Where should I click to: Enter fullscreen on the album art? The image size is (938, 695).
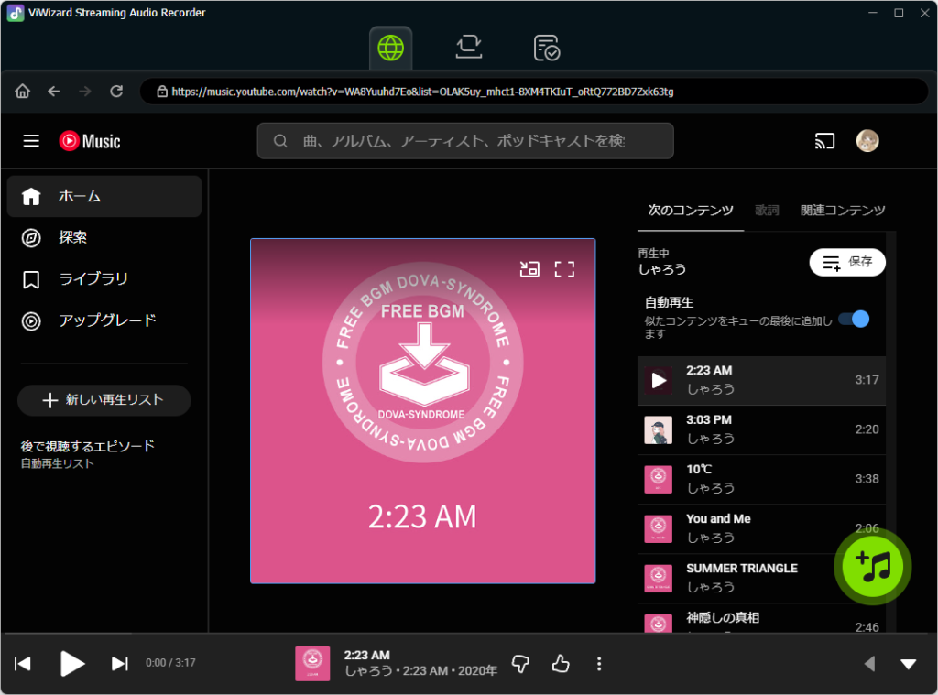pyautogui.click(x=564, y=269)
